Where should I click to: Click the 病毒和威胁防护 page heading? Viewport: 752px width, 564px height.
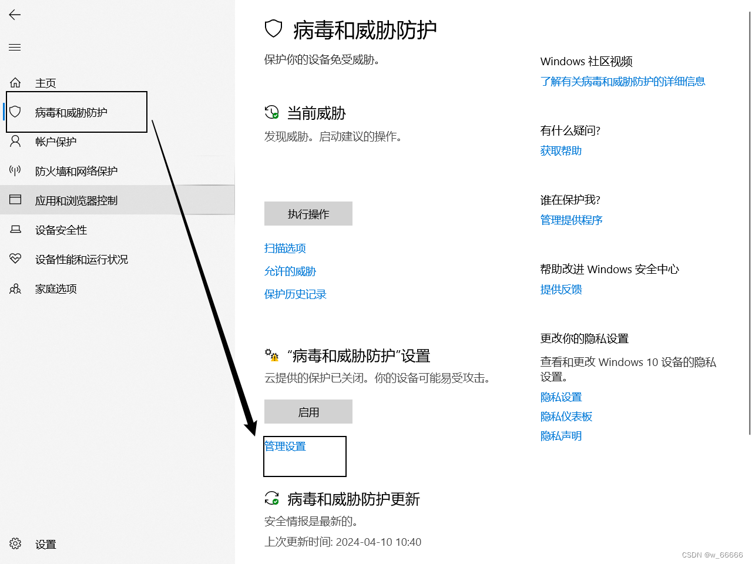[365, 29]
